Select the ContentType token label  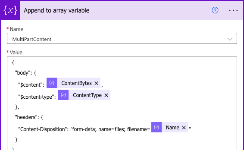point(88,95)
